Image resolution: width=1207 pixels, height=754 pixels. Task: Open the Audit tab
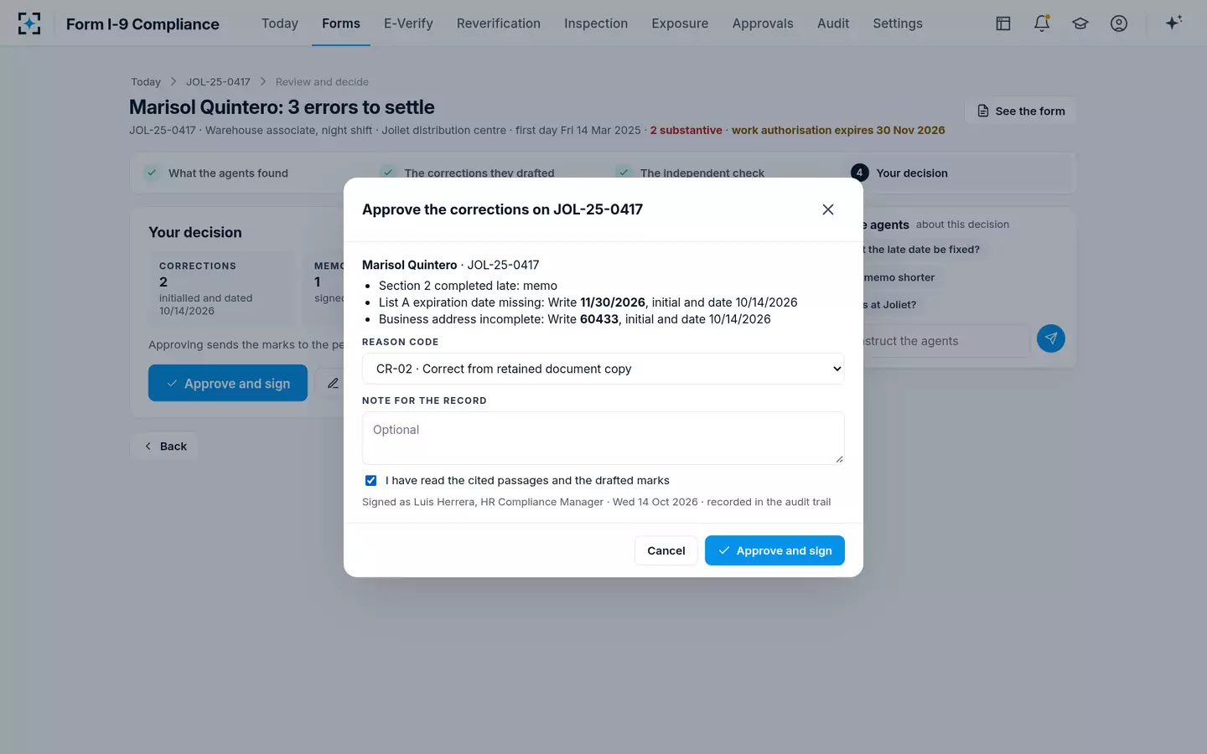(x=833, y=23)
